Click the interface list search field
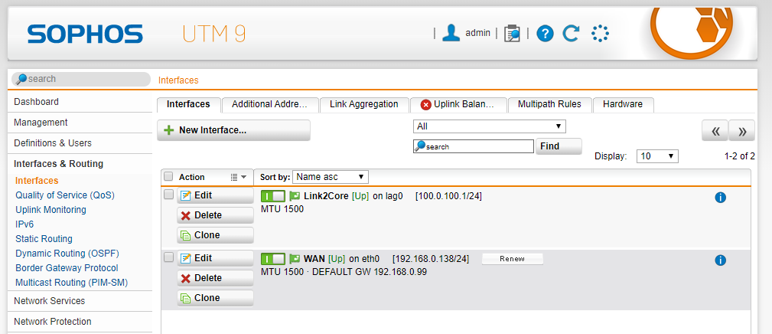This screenshot has width=772, height=334. 474,146
